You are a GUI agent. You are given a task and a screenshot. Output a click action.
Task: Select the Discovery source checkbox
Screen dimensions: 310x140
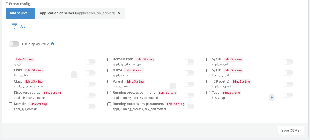(x=11, y=93)
